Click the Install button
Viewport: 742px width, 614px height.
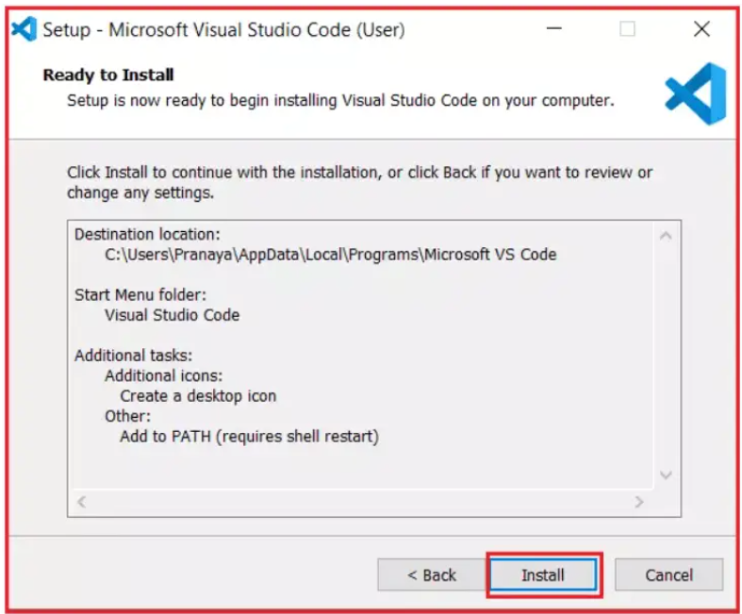tap(543, 574)
